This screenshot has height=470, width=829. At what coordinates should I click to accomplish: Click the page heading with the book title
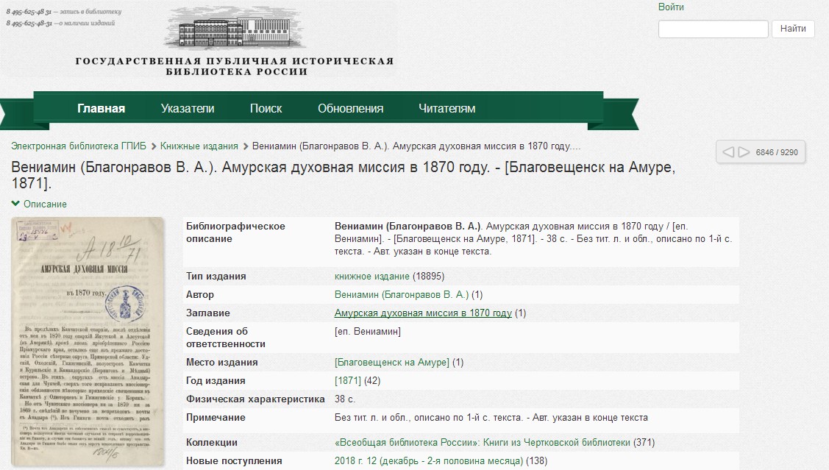[343, 175]
